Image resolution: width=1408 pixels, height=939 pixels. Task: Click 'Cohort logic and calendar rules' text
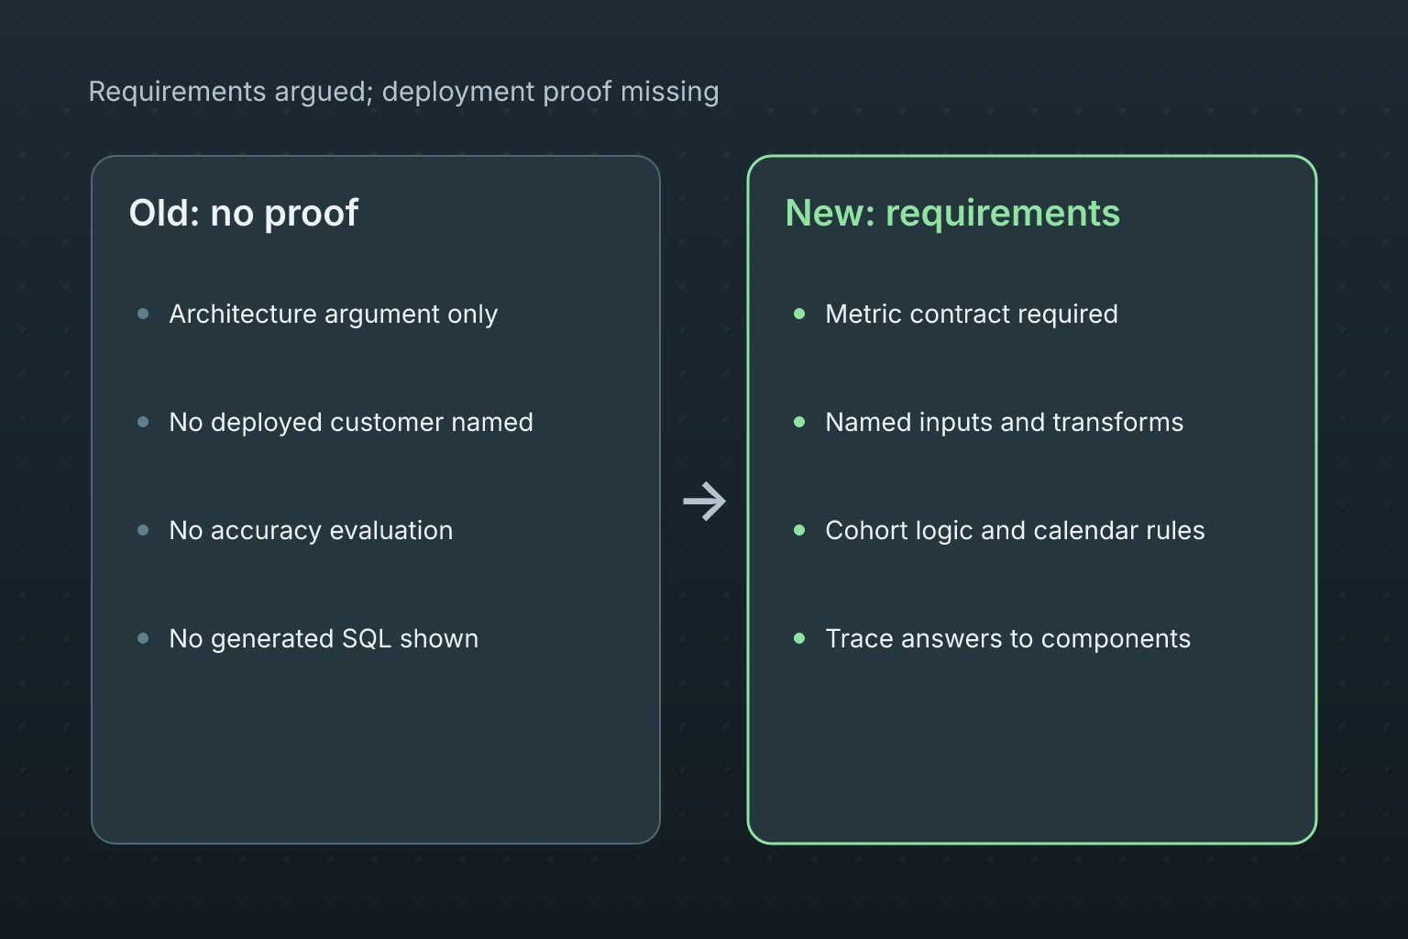(1016, 531)
